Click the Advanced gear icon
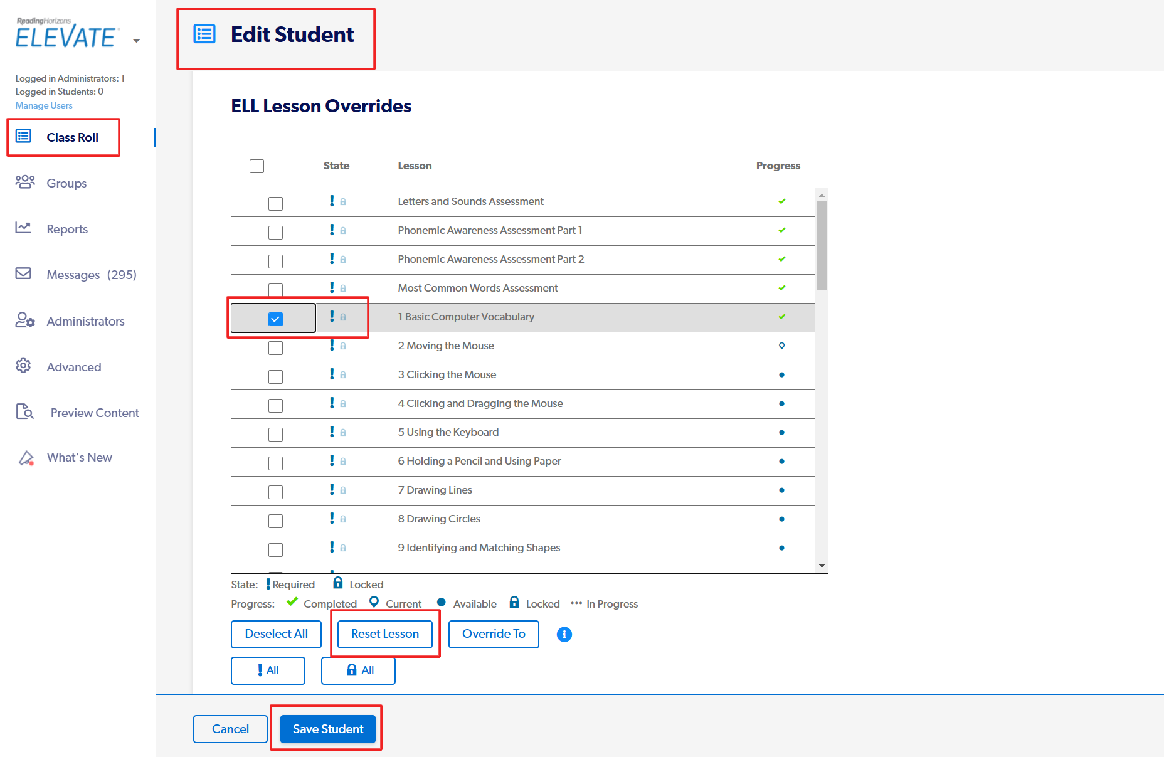This screenshot has width=1164, height=757. 23,366
